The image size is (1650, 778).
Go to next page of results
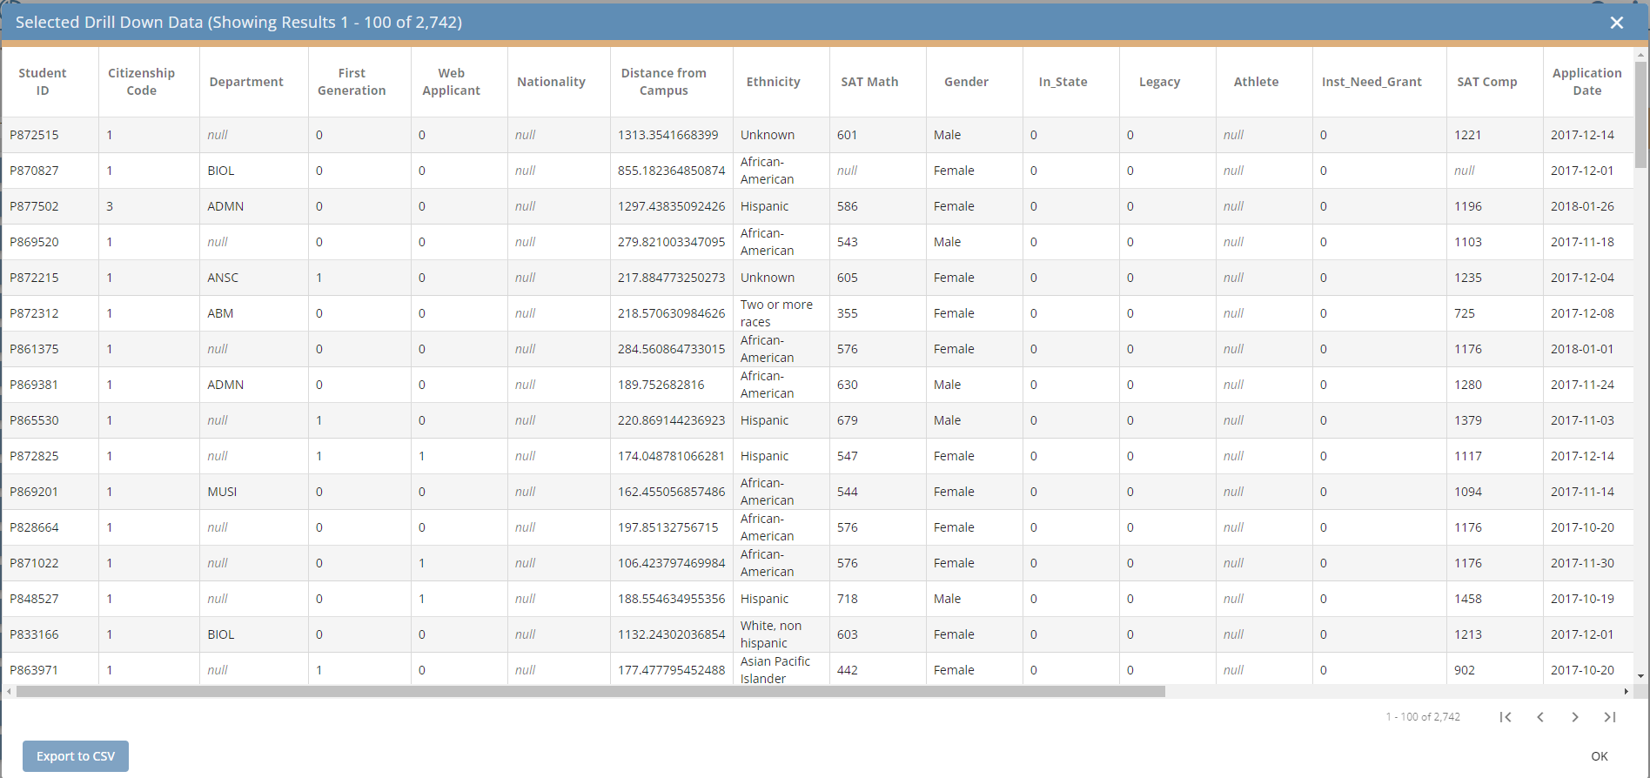point(1575,717)
